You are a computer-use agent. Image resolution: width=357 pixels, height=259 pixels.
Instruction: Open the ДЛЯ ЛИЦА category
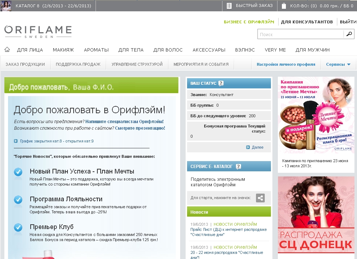tap(30, 50)
